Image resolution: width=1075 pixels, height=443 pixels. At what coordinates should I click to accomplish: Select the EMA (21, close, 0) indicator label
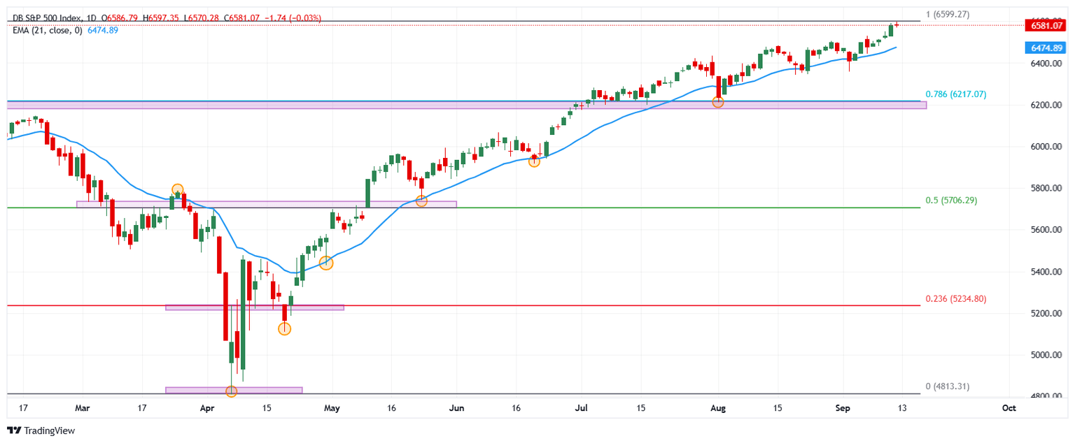(x=48, y=30)
